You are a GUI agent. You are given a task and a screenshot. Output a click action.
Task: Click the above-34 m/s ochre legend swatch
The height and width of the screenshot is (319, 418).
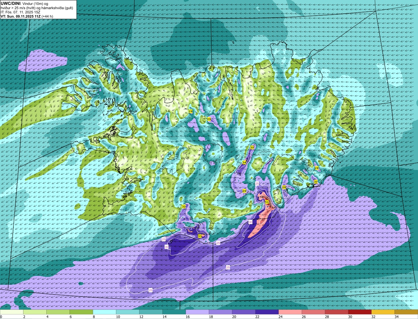(x=406, y=312)
